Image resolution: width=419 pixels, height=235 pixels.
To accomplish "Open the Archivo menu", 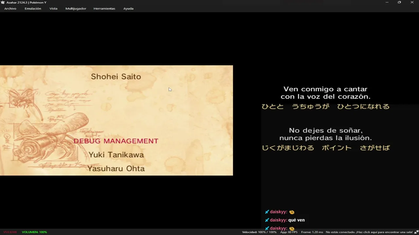I will (x=10, y=8).
